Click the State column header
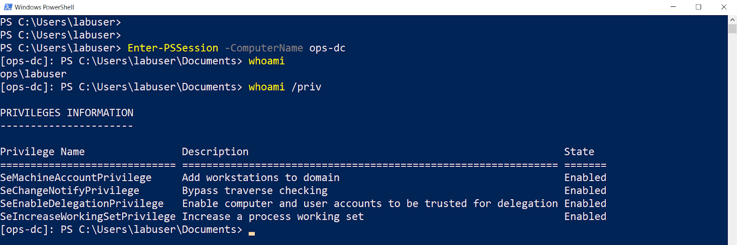737x245 pixels. pos(579,152)
